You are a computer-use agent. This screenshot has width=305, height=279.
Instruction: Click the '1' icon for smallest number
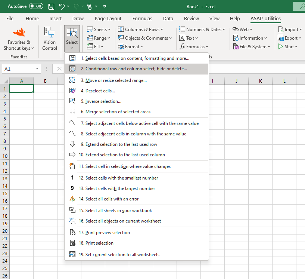(72, 178)
